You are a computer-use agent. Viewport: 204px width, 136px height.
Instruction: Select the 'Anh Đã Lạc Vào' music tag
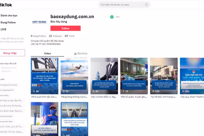tap(12, 100)
